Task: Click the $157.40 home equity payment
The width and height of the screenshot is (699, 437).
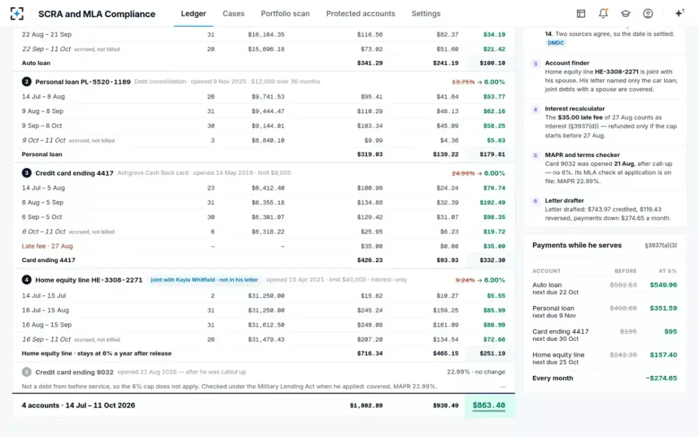Action: (662, 355)
